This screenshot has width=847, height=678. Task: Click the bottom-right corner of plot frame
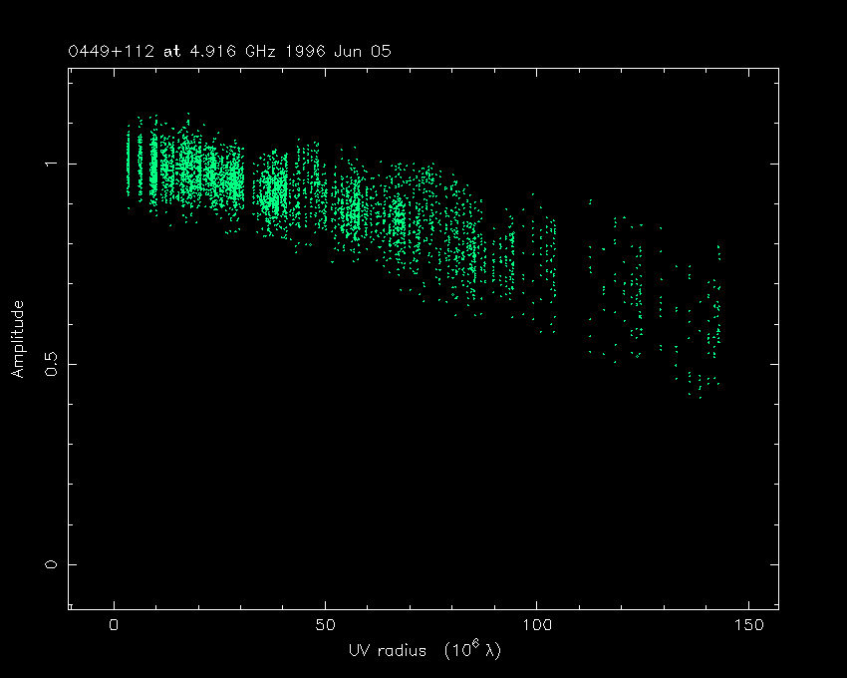pos(778,607)
